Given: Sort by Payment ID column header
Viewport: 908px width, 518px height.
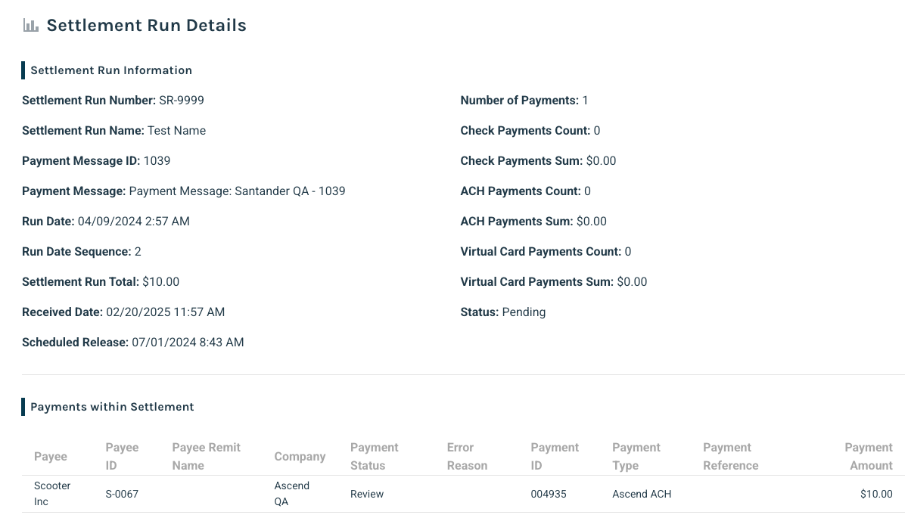Looking at the screenshot, I should (x=555, y=457).
